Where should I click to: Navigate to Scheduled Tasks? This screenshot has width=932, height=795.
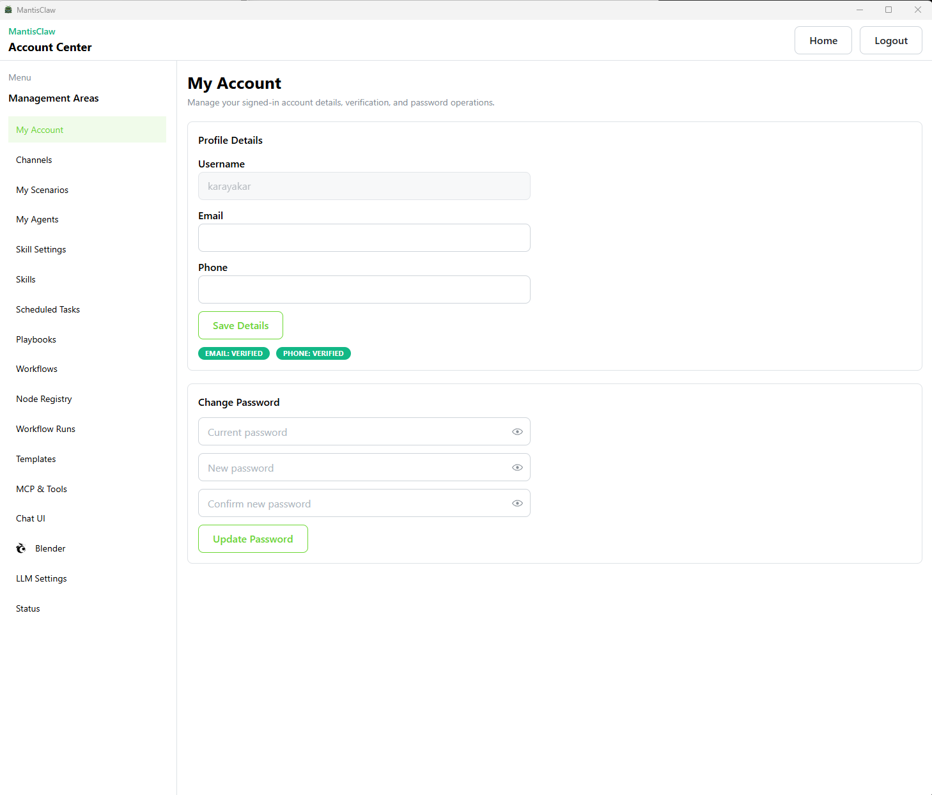click(48, 309)
